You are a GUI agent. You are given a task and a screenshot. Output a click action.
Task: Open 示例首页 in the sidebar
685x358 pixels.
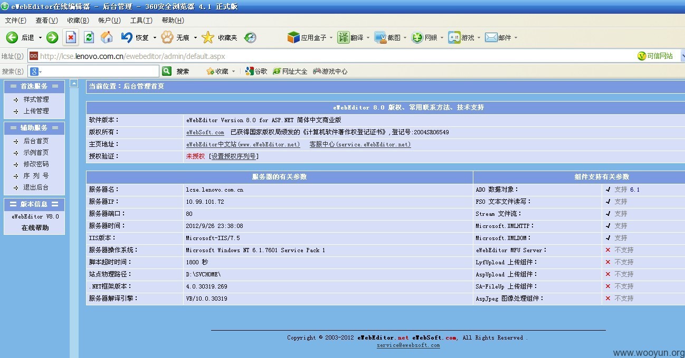(36, 152)
